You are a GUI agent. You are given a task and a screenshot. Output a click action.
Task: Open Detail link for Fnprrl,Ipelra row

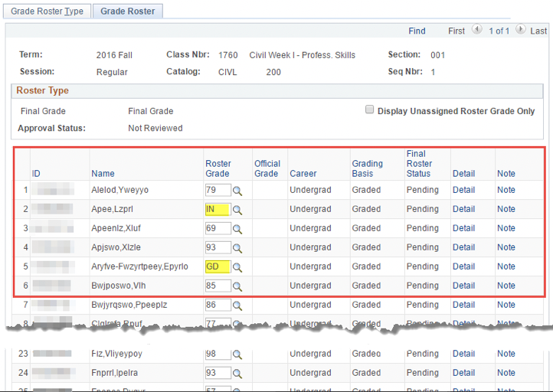pos(463,374)
